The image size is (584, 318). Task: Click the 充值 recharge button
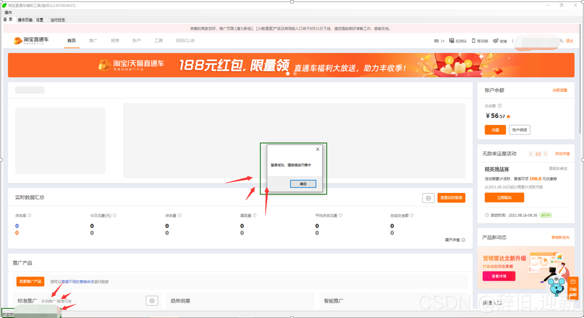click(x=495, y=129)
